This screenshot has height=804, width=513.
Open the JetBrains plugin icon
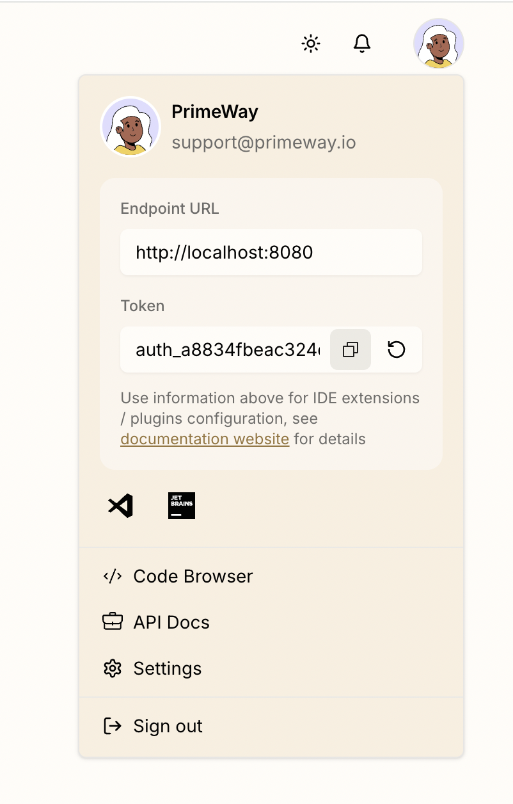point(181,506)
